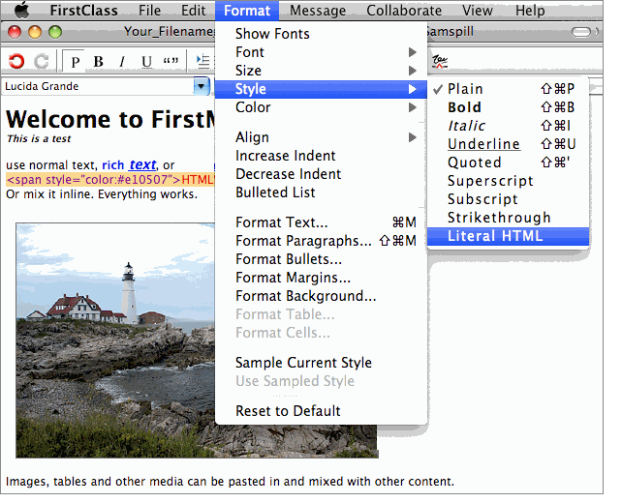Viewport: 622px width, 503px height.
Task: Open the font name dropdown arrow
Action: pyautogui.click(x=202, y=86)
